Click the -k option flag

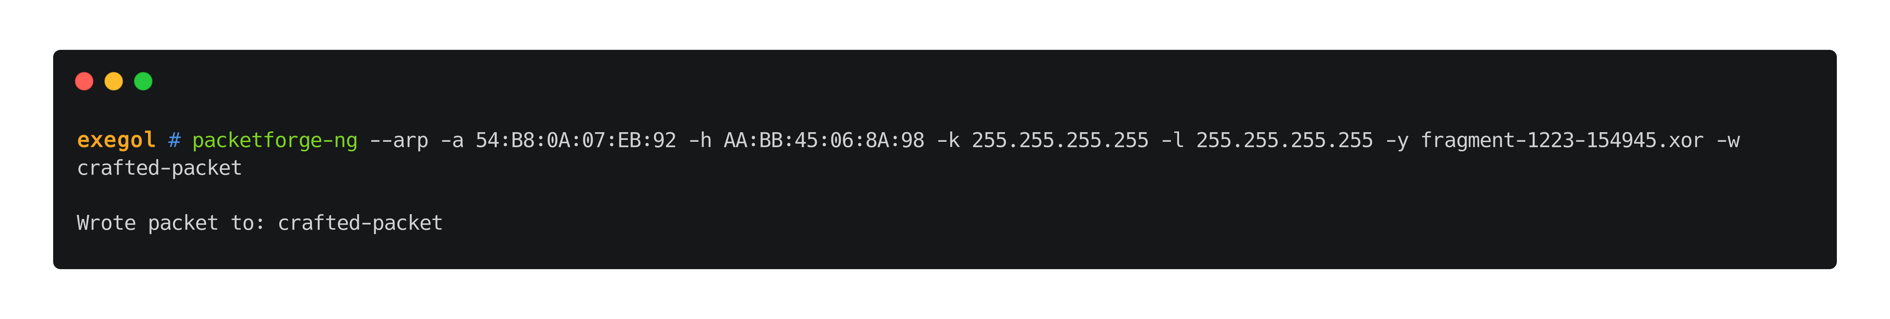(x=948, y=140)
